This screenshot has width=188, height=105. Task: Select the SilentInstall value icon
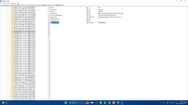click(x=51, y=21)
